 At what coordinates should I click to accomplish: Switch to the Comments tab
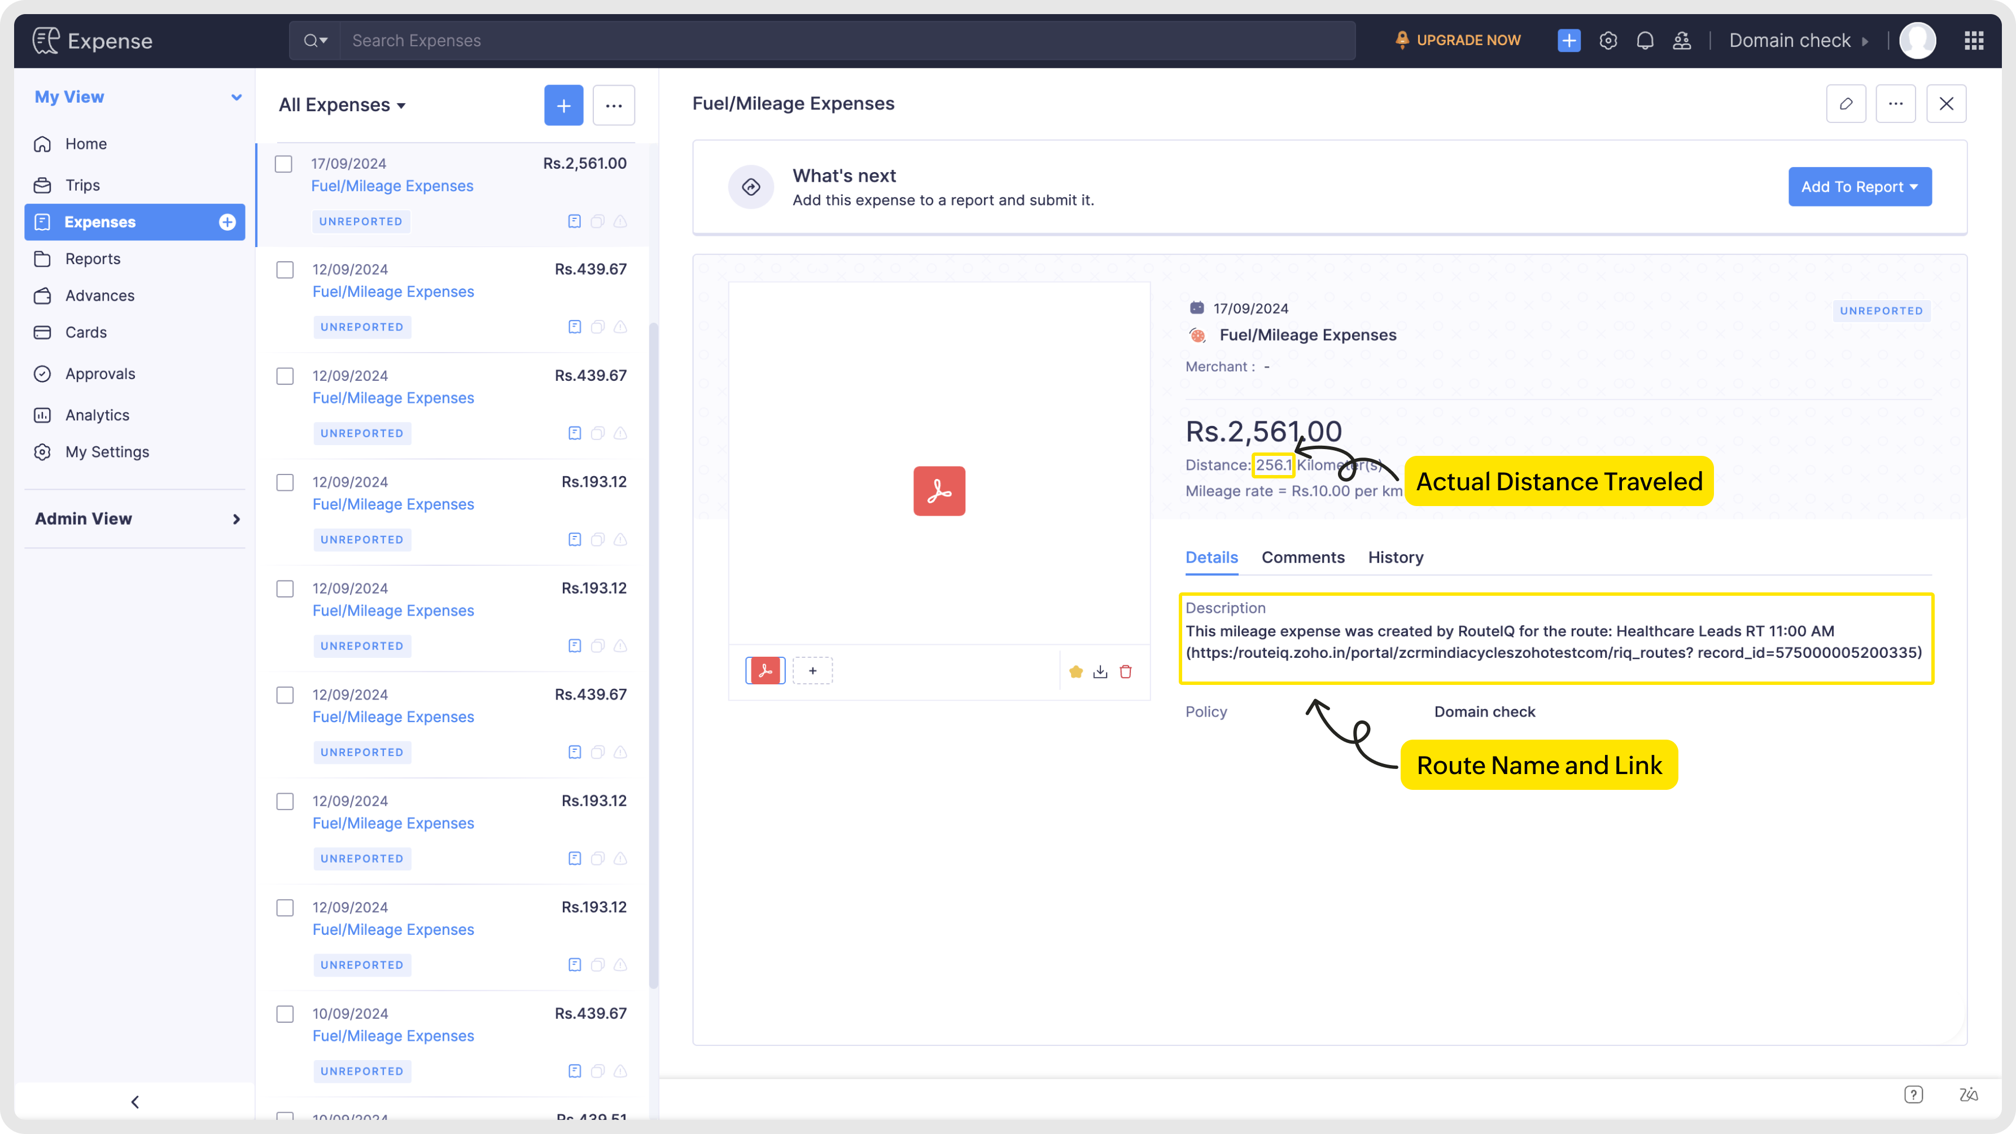[1303, 557]
